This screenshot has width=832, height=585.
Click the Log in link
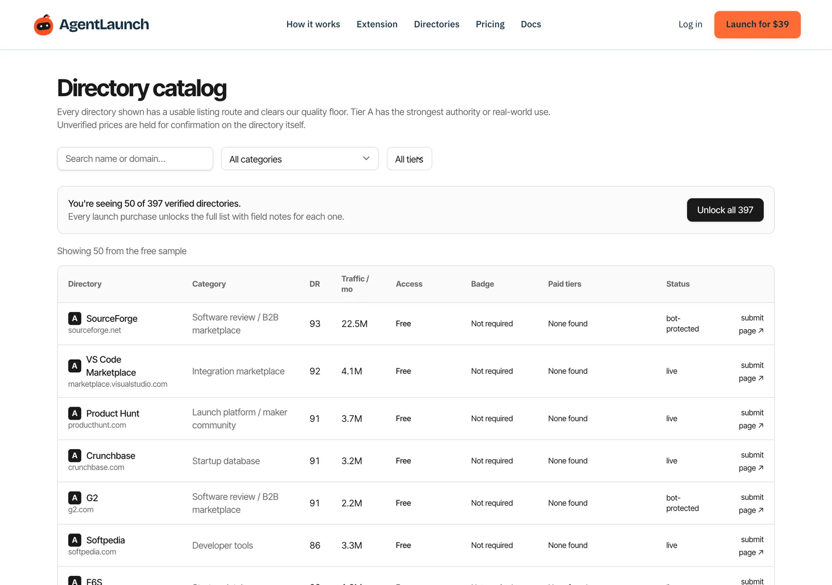pyautogui.click(x=691, y=24)
